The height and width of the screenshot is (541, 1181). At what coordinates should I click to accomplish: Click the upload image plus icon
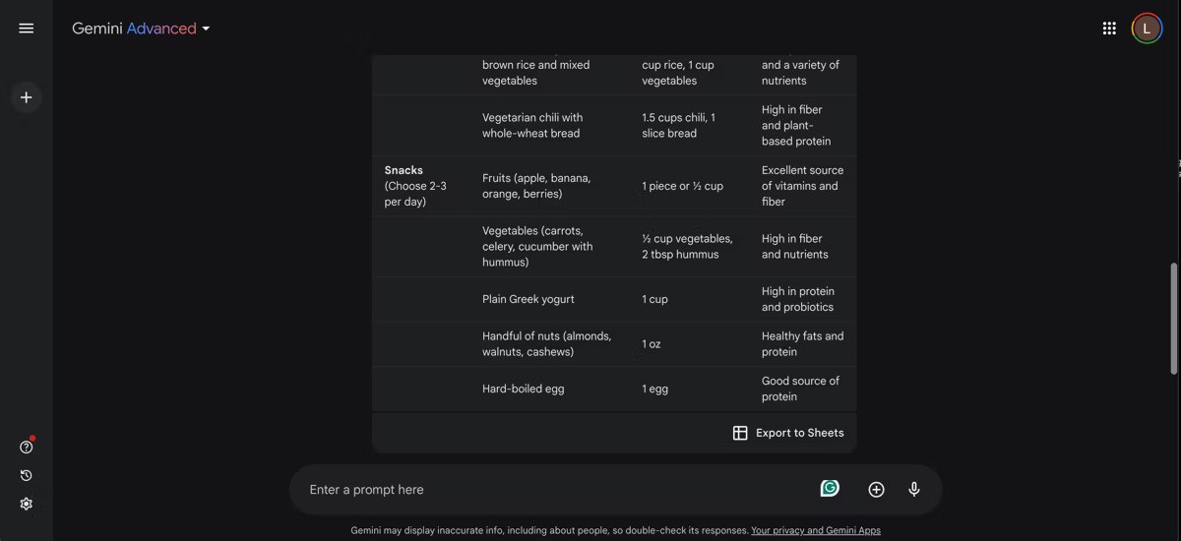[876, 490]
